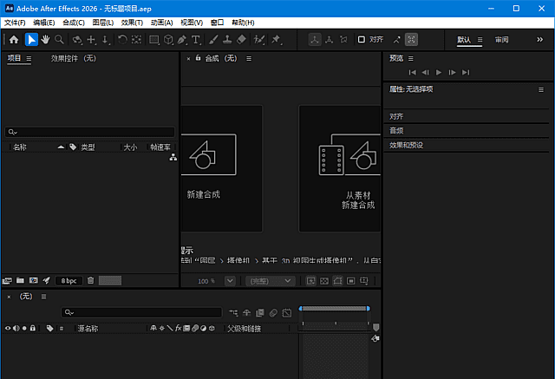Select the Rectangle shape tool

click(154, 40)
